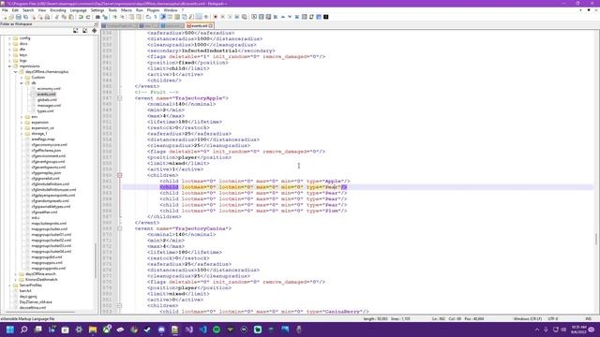600x337 pixels.
Task: Toggle the Folder as Workspace toolbar icon
Action: (199, 17)
